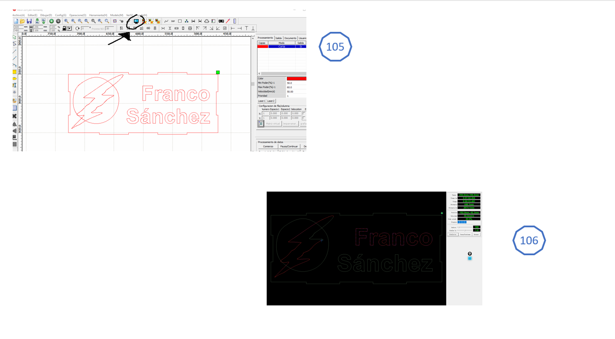Click the slider beside the 1.0 value
Image resolution: width=615 pixels, height=339 pixels.
pos(465,230)
